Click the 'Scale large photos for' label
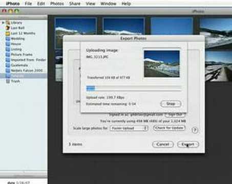Image resolution: width=232 pixels, height=184 pixels. click(90, 128)
